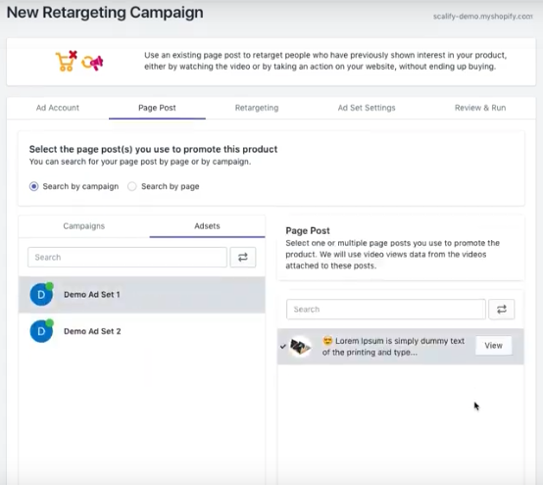Select Search by campaign radio button

34,186
